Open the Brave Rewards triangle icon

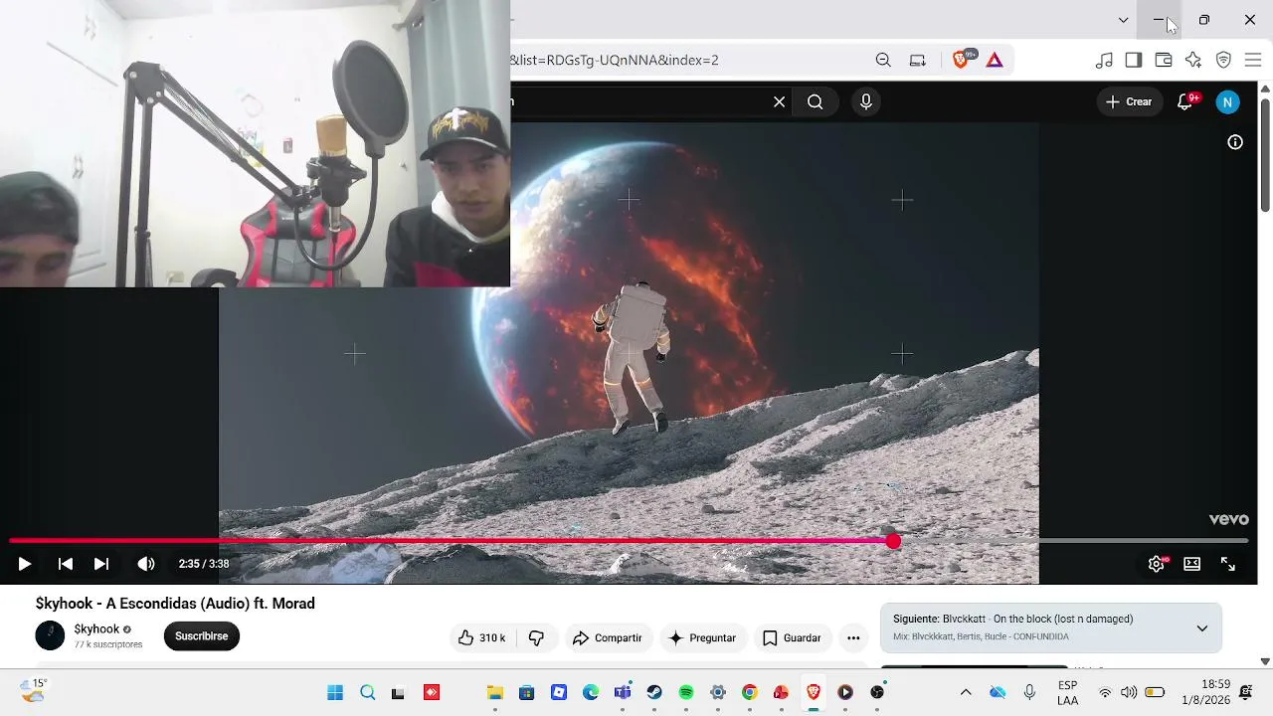(x=995, y=60)
